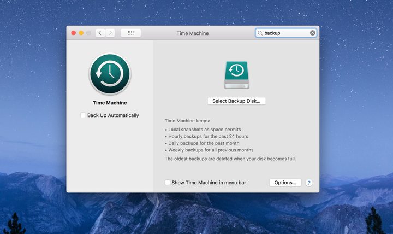Viewport: 393px width, 234px height.
Task: Close the Time Machine window
Action: [x=74, y=33]
